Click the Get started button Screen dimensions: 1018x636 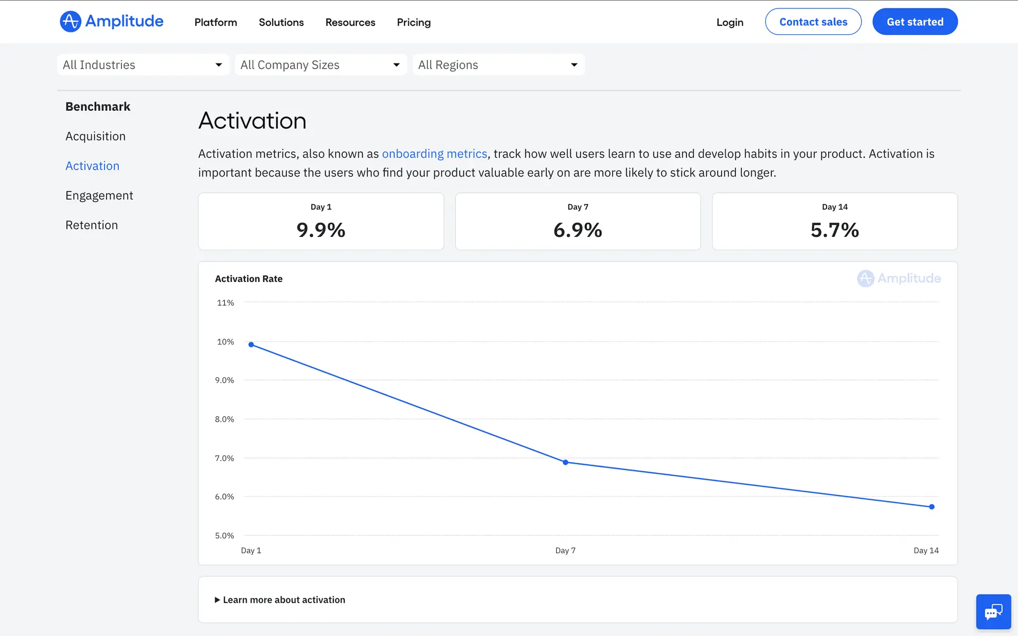(915, 22)
